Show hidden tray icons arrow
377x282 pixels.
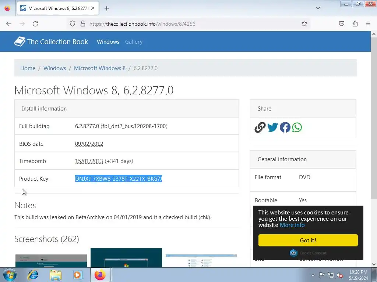(x=313, y=275)
